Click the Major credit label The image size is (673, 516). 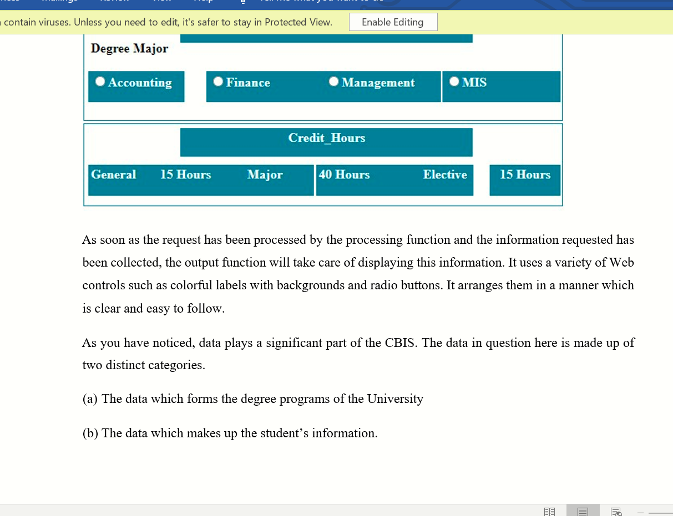(x=265, y=175)
